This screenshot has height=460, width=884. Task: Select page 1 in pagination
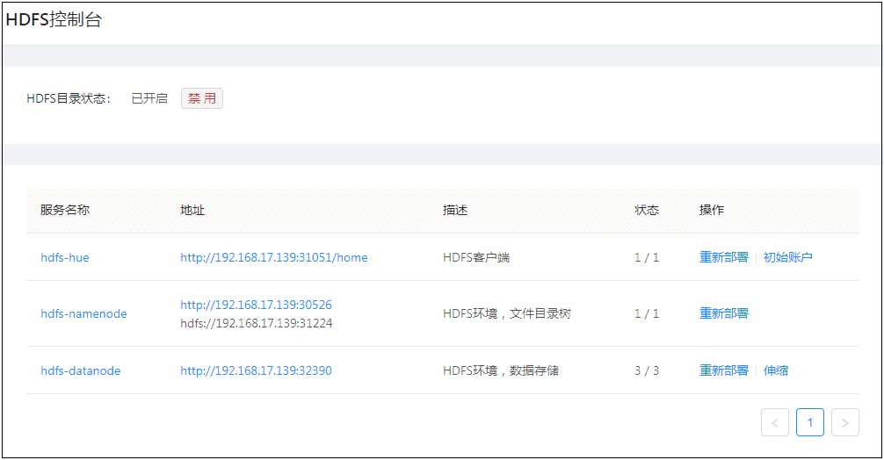click(809, 423)
